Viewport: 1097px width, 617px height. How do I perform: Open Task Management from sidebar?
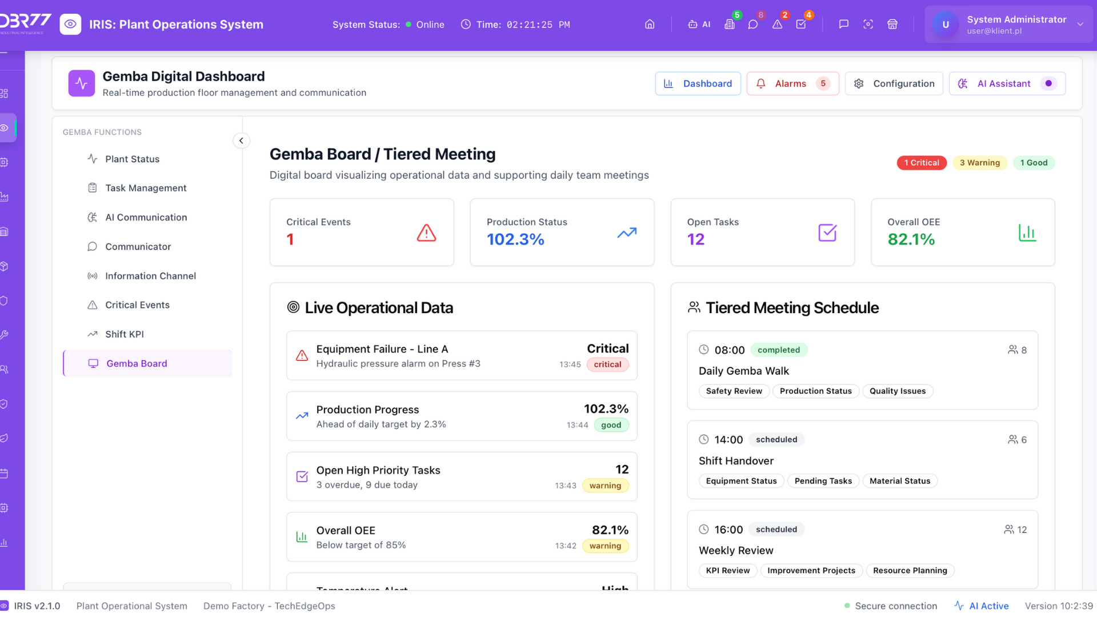click(146, 188)
